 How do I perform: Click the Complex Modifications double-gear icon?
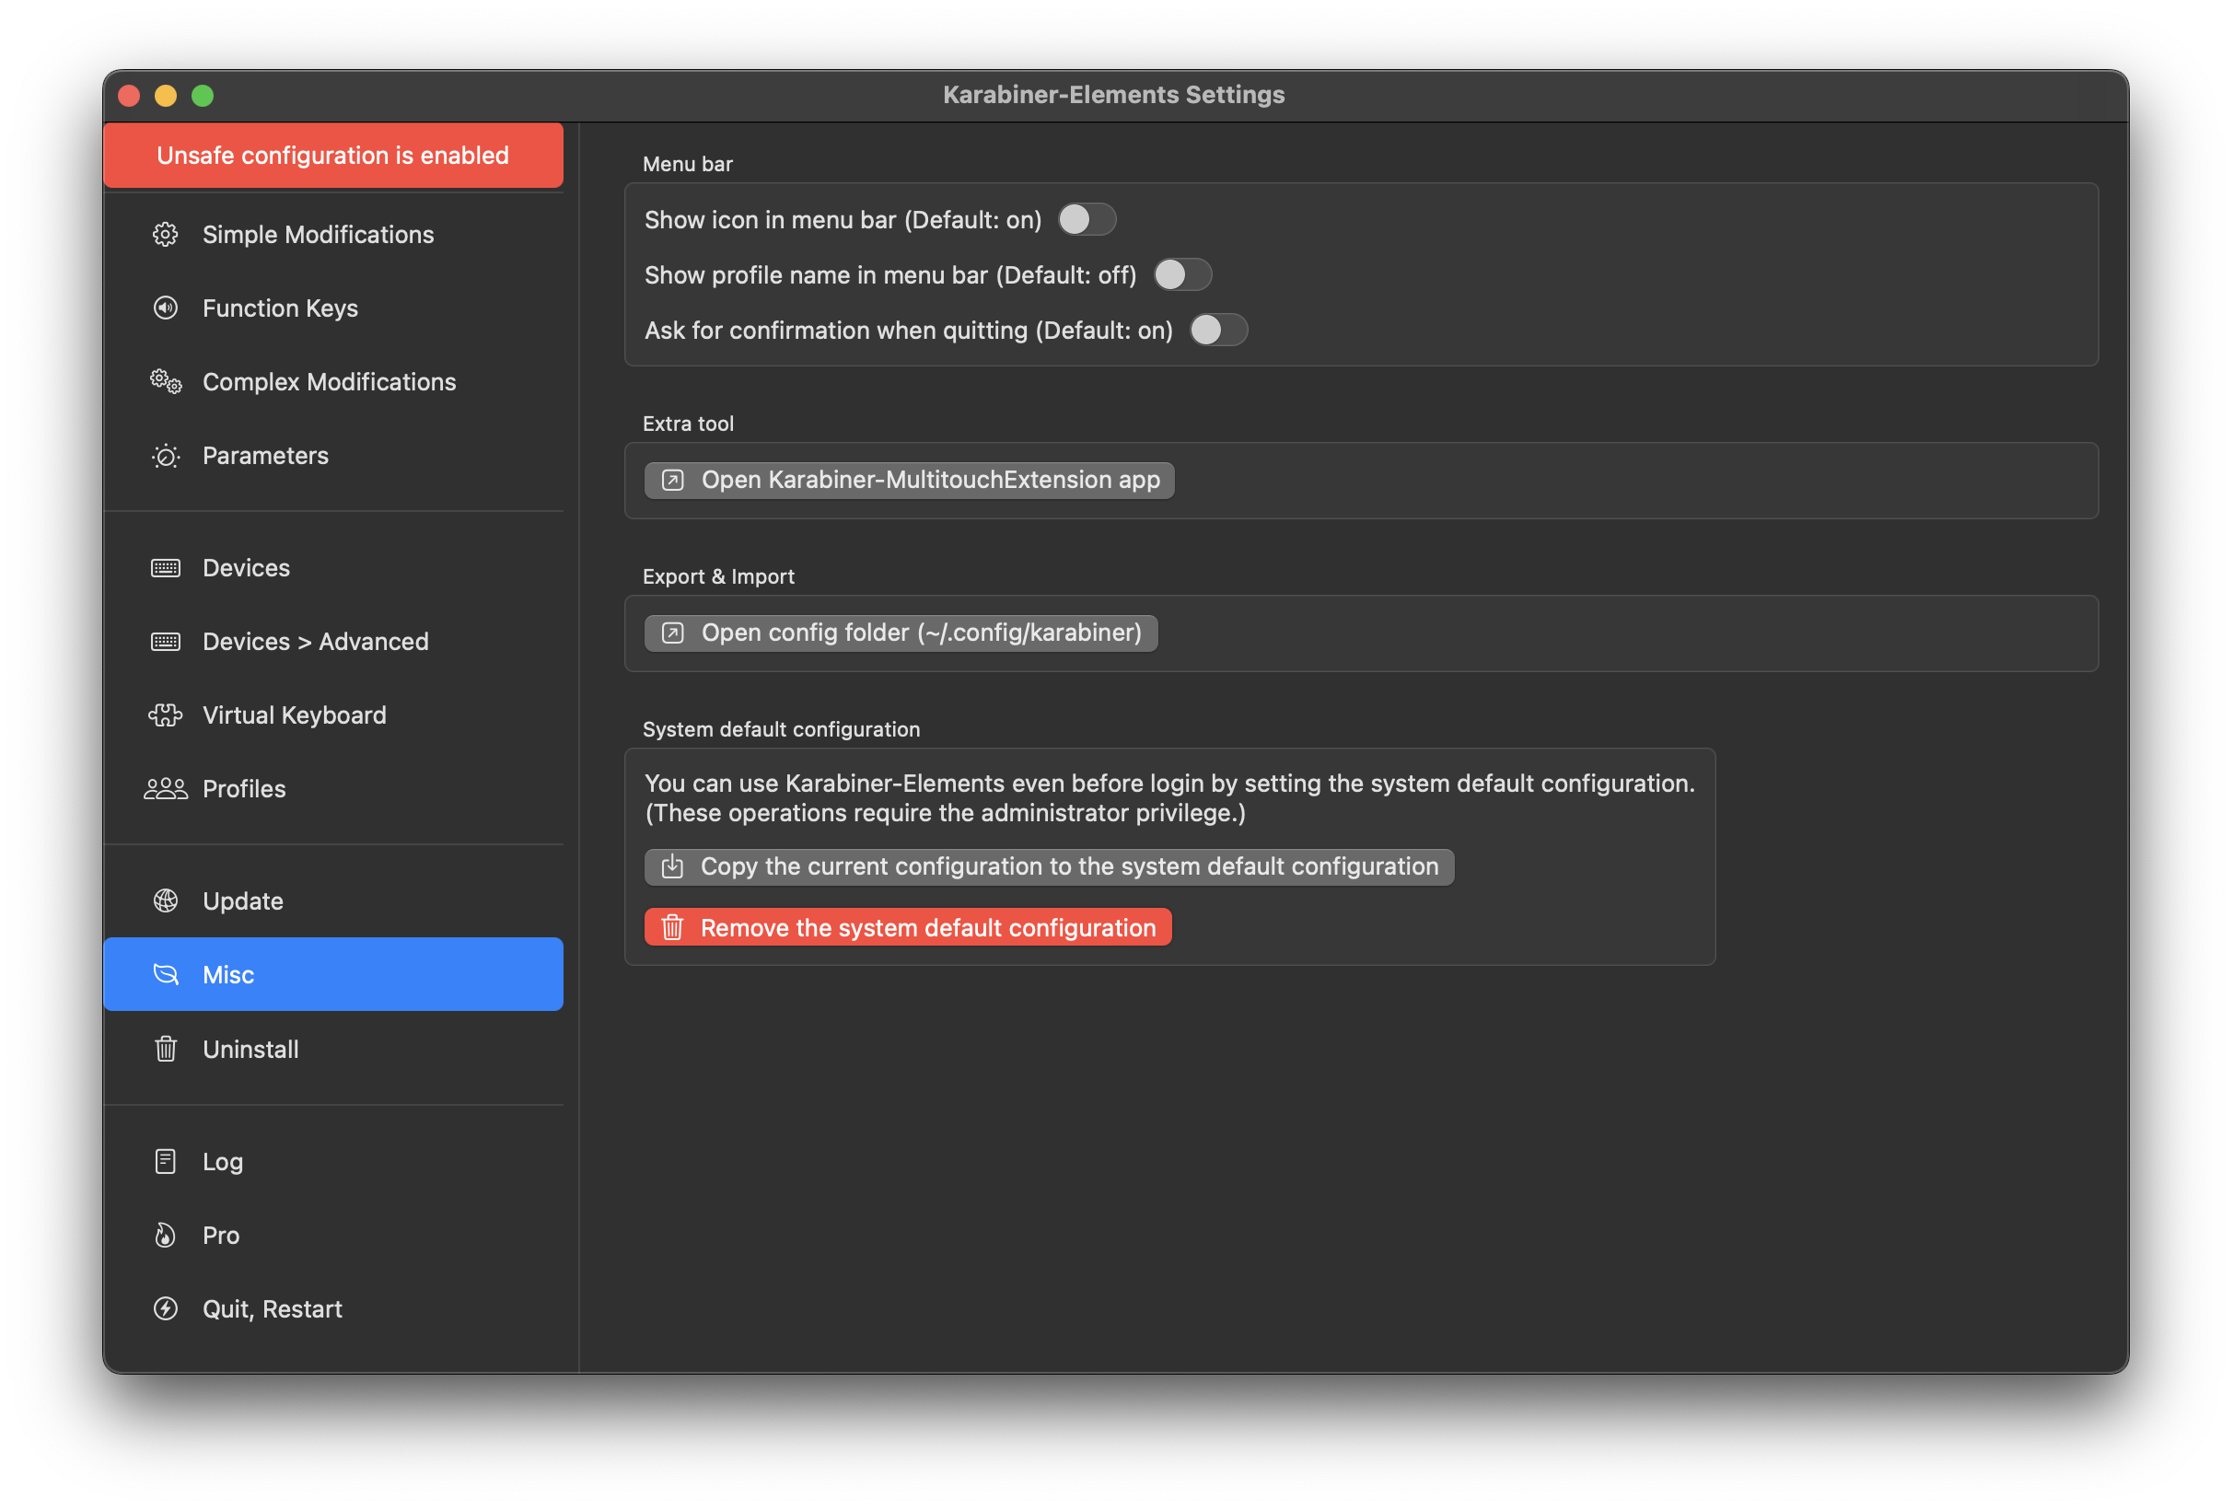coord(165,381)
